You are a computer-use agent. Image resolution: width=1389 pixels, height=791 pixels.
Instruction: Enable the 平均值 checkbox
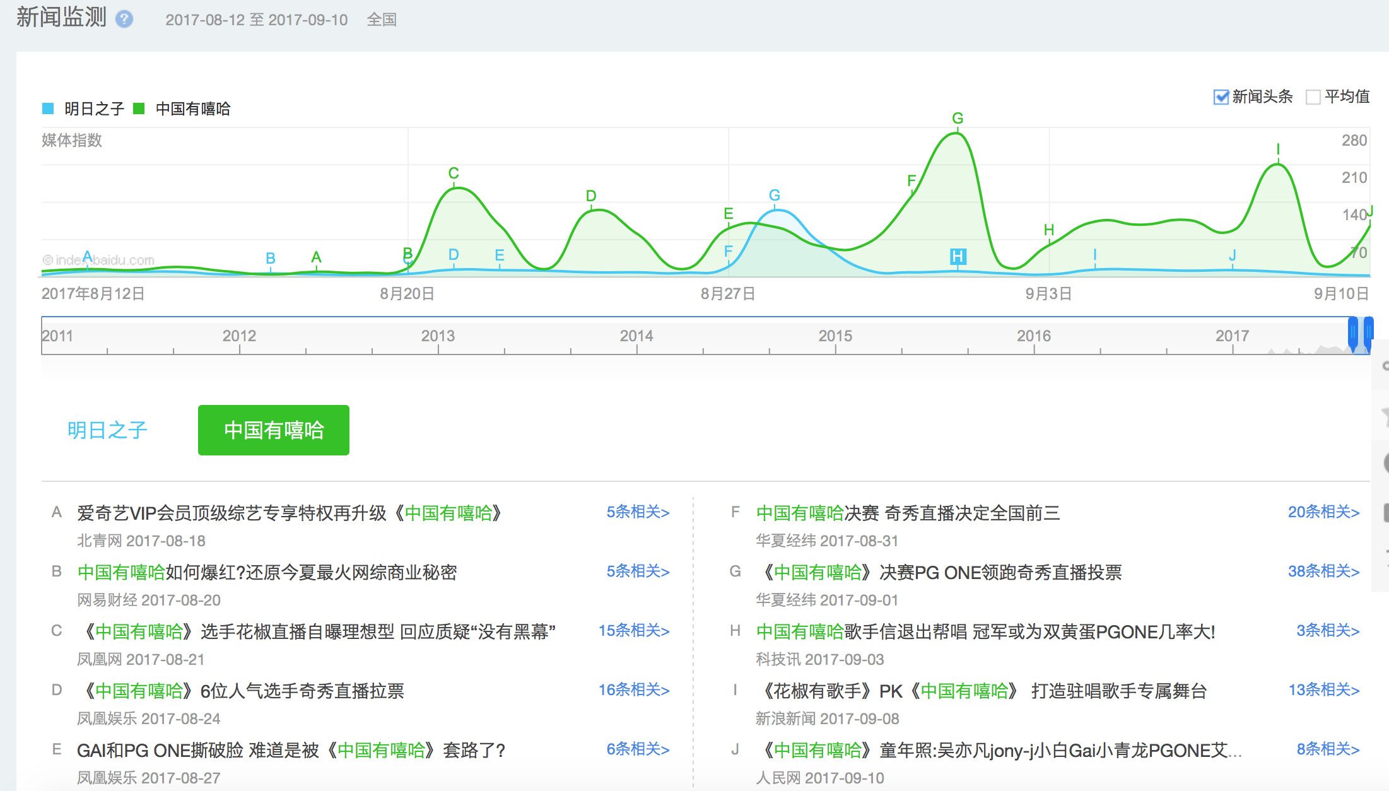point(1313,97)
